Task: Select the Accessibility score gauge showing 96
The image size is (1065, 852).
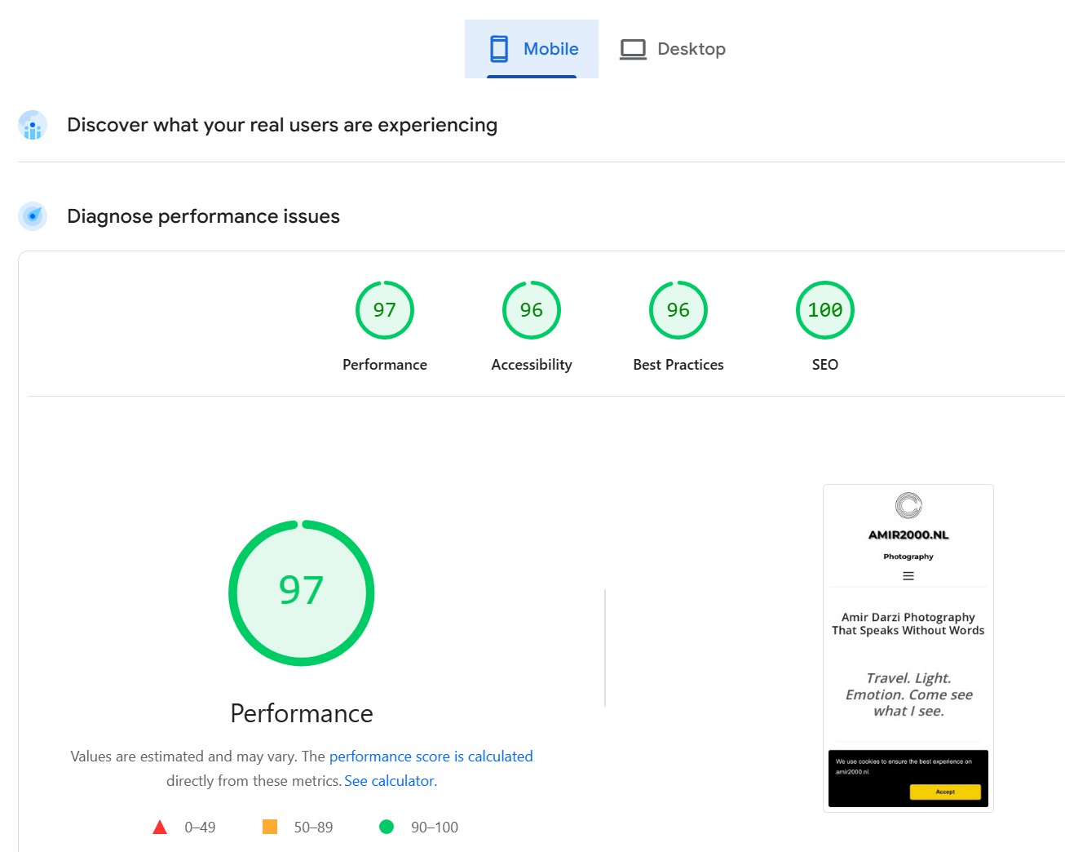Action: click(531, 310)
